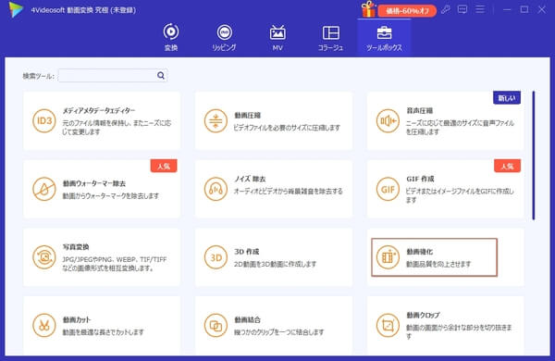The image size is (555, 361).
Task: Click the video watermark remover icon
Action: point(44,189)
